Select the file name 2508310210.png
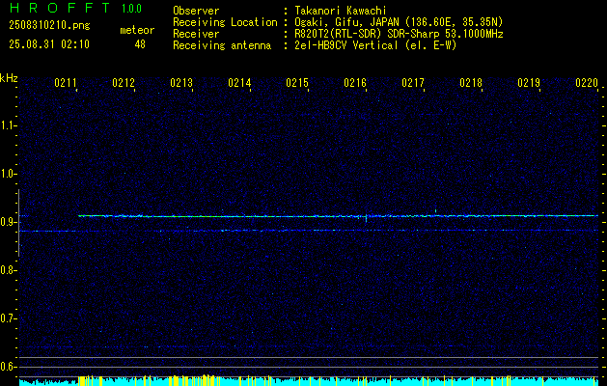Screen dimensions: 607x386 click(49, 26)
